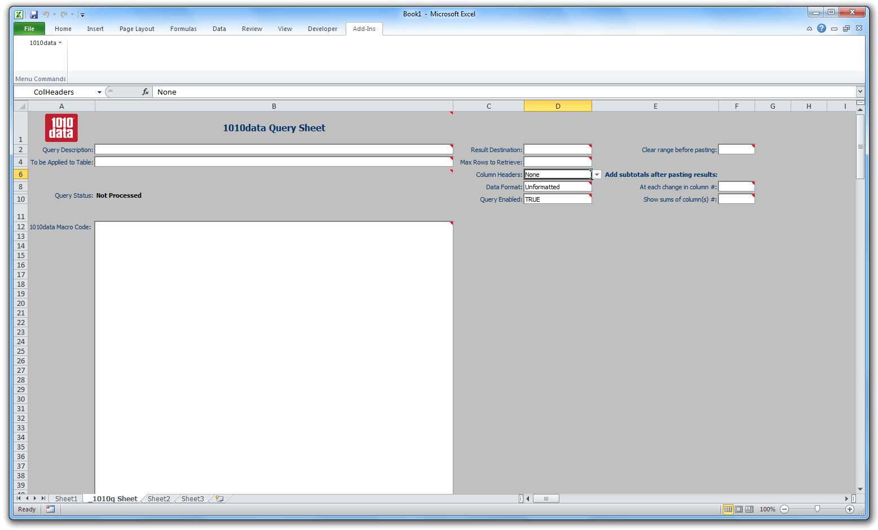Click the zoom out minus button
This screenshot has height=530, width=878.
784,509
